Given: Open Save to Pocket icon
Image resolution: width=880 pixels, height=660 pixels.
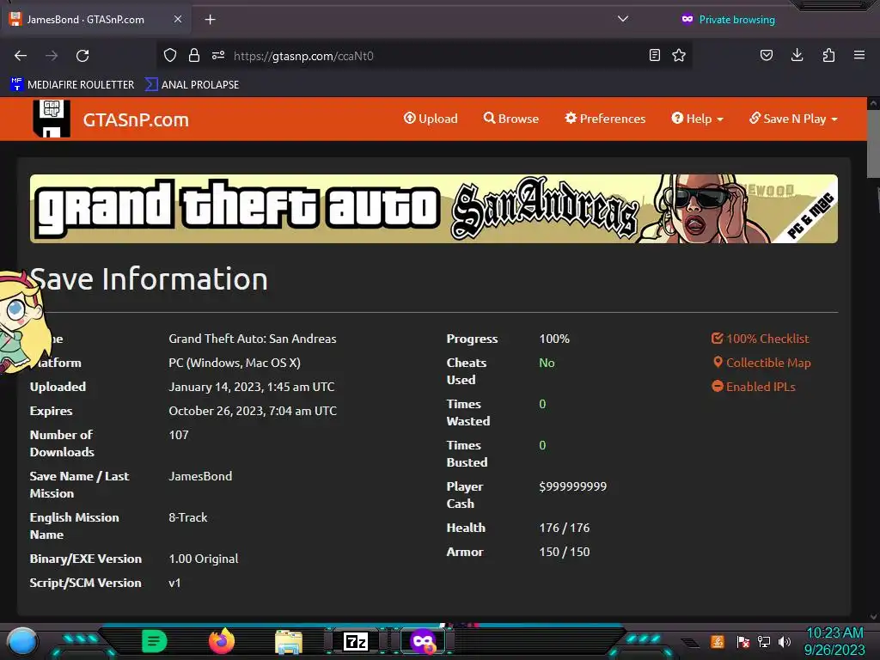Looking at the screenshot, I should click(767, 56).
